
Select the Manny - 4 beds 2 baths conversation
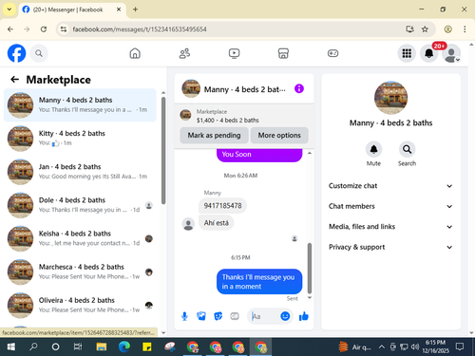[x=80, y=105]
